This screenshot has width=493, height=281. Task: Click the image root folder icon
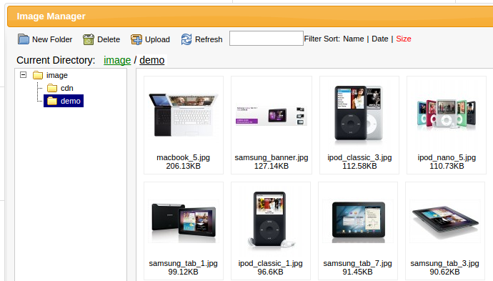(38, 75)
